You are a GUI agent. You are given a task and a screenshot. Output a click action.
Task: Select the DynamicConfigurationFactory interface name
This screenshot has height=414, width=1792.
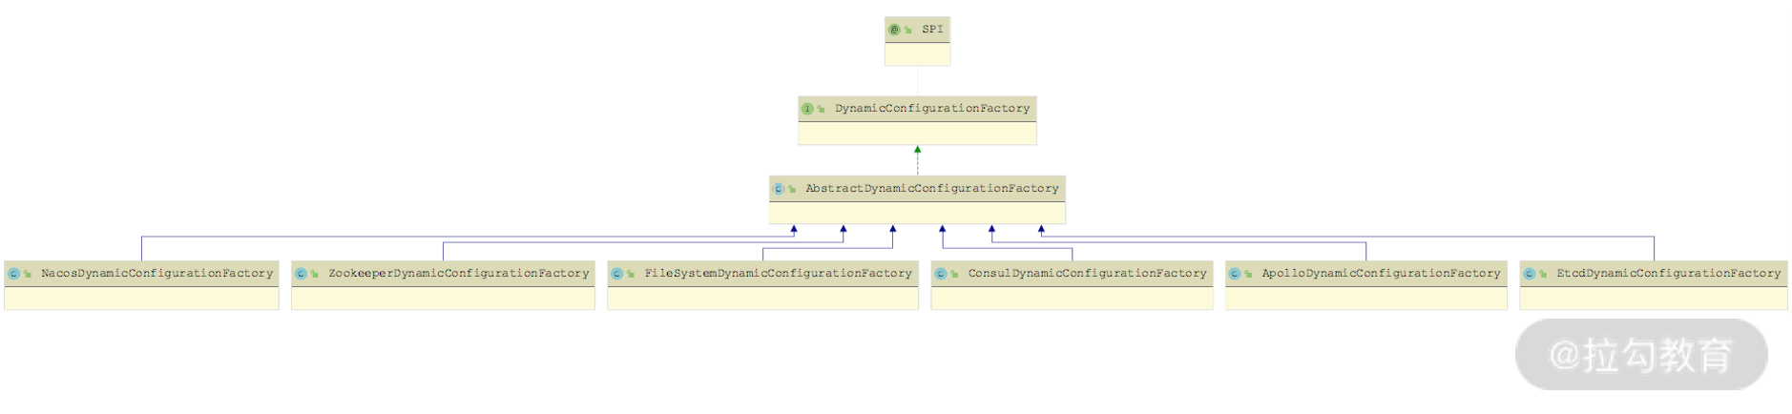pos(932,109)
